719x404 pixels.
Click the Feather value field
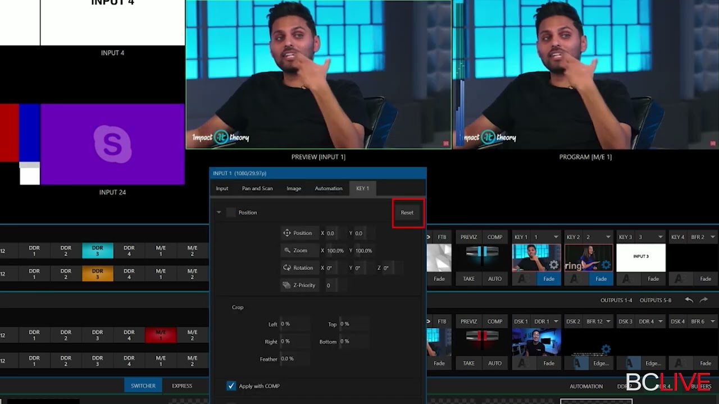pos(294,359)
